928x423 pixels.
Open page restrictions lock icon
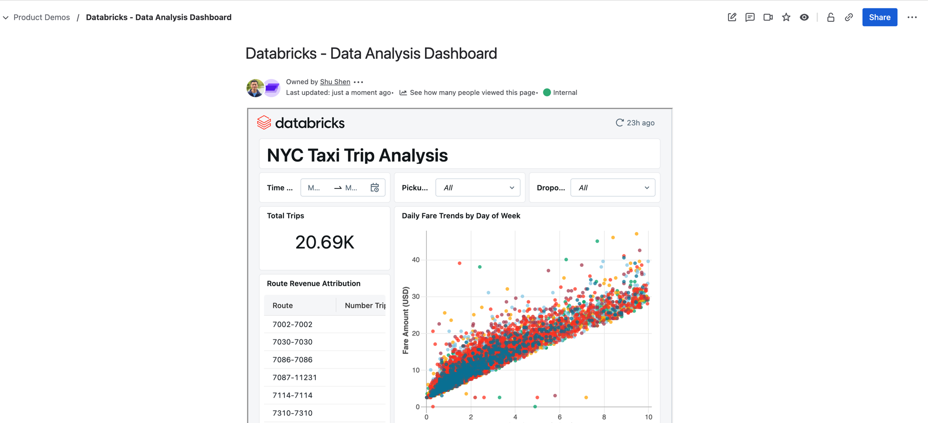pyautogui.click(x=831, y=17)
